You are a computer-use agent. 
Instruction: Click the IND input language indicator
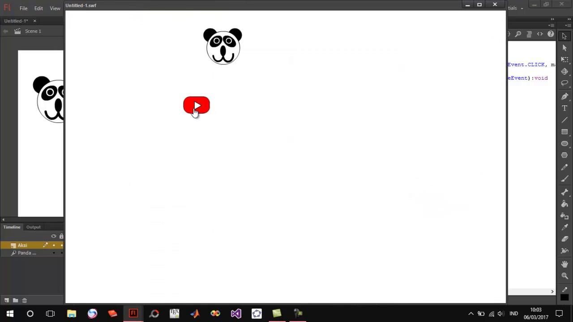(513, 314)
